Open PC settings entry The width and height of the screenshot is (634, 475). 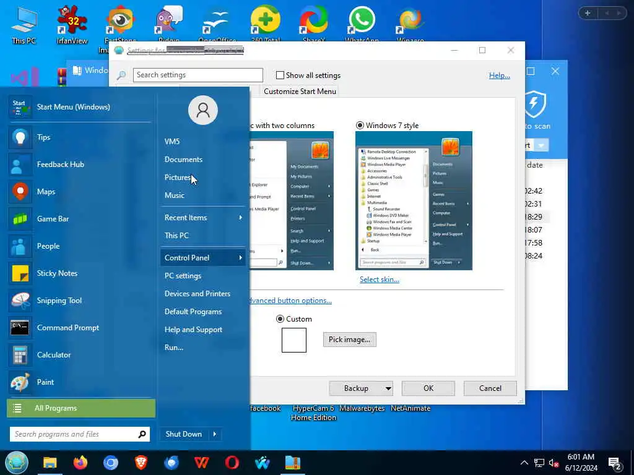[x=202, y=276]
